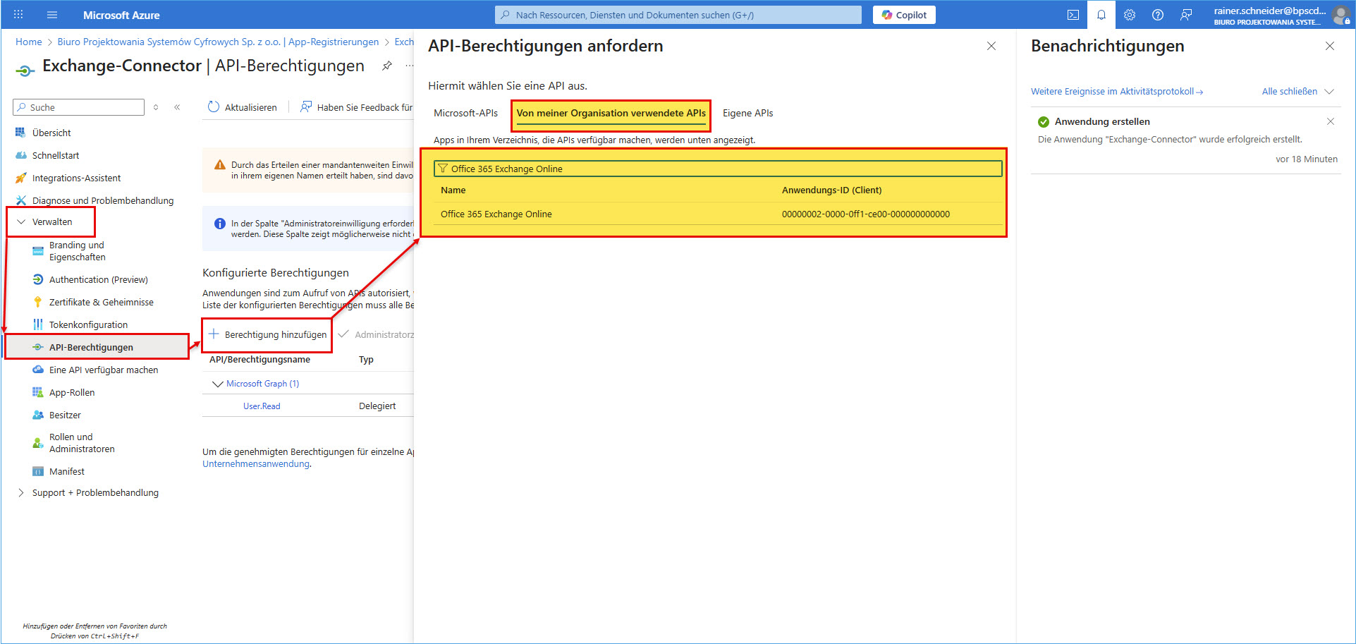Click Alle schließen in notifications

tap(1289, 92)
